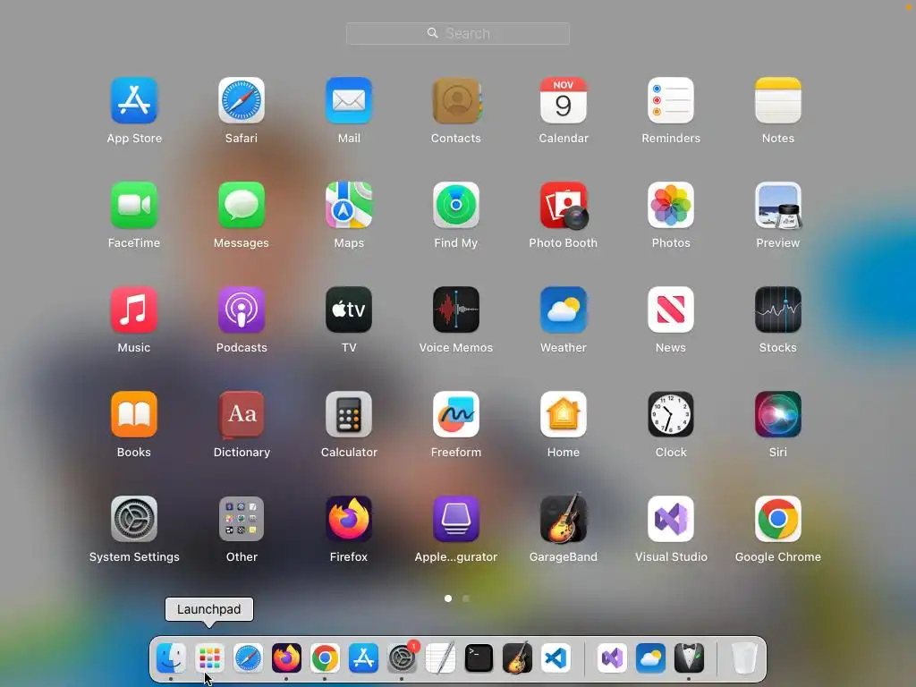Image resolution: width=916 pixels, height=687 pixels.
Task: Open Safari from the Dock
Action: click(x=249, y=657)
